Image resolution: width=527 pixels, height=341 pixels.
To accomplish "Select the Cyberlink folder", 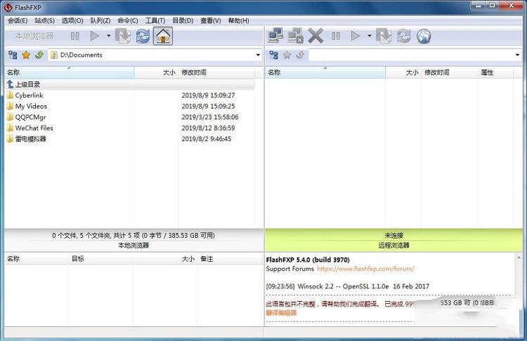I will 30,95.
